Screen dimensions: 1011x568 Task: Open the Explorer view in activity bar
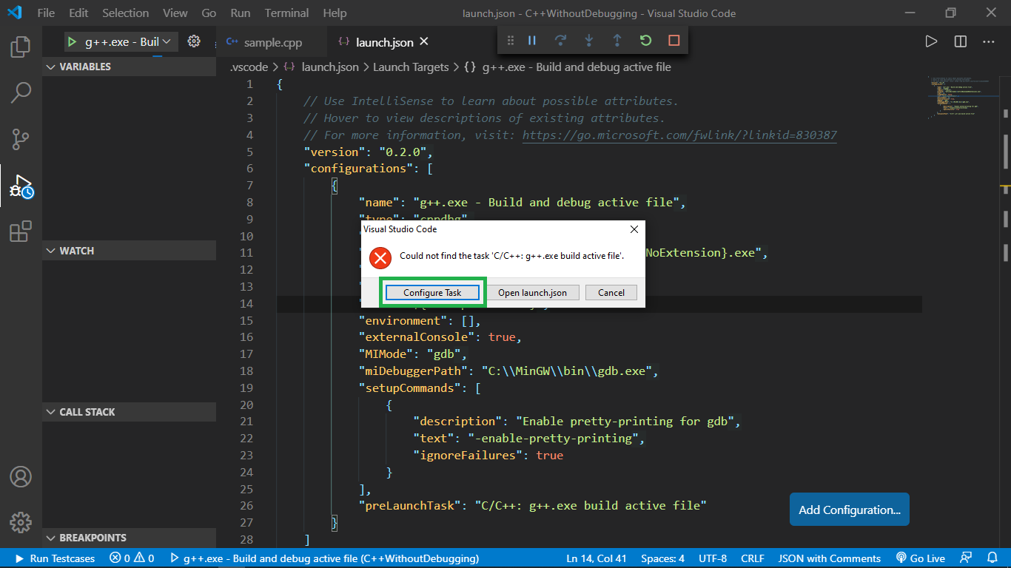point(21,47)
